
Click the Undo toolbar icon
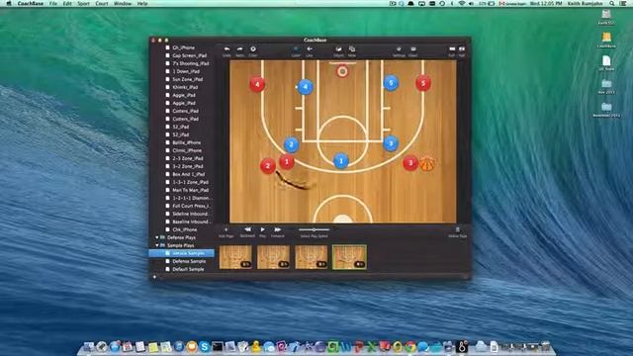click(226, 49)
